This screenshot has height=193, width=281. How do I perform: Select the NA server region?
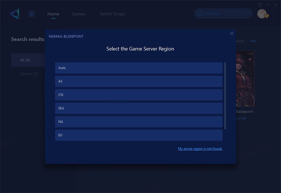pyautogui.click(x=139, y=122)
